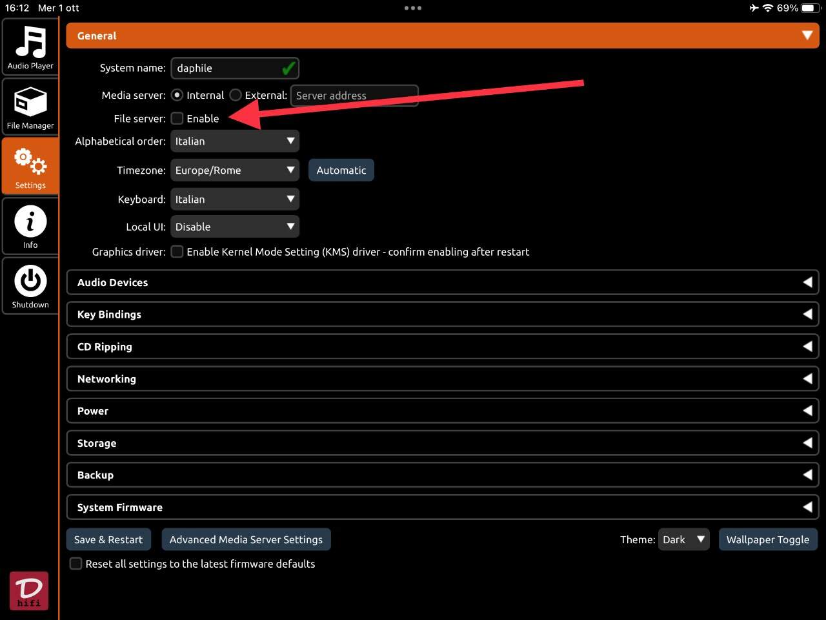826x620 pixels.
Task: Select the Settings gears icon
Action: click(x=30, y=166)
